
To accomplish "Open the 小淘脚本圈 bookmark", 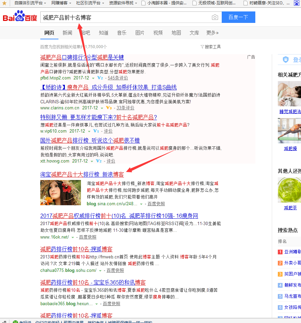I will [x=164, y=3].
